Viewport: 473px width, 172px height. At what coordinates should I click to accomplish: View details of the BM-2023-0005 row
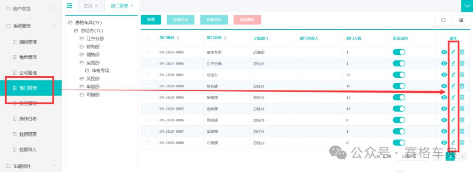click(444, 63)
